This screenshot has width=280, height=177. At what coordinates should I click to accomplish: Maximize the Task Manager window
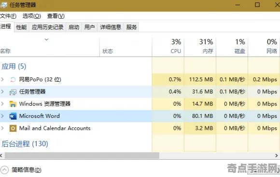(x=257, y=5)
